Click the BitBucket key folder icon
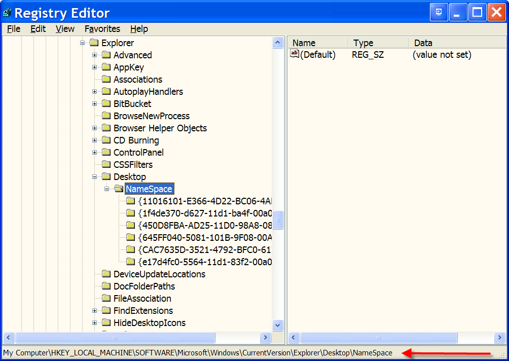Screen dimensions: 509x361 pyautogui.click(x=106, y=103)
